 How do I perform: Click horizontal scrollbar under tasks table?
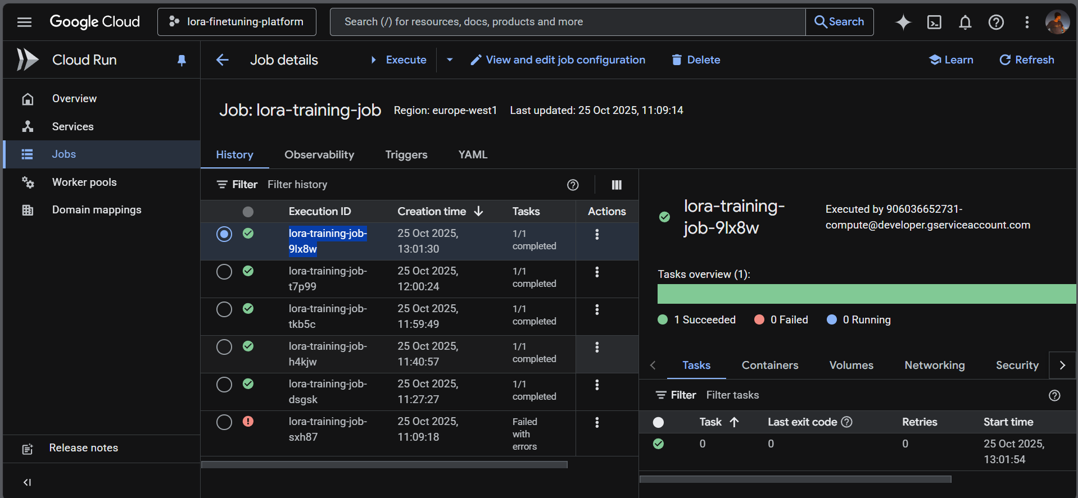coord(795,479)
